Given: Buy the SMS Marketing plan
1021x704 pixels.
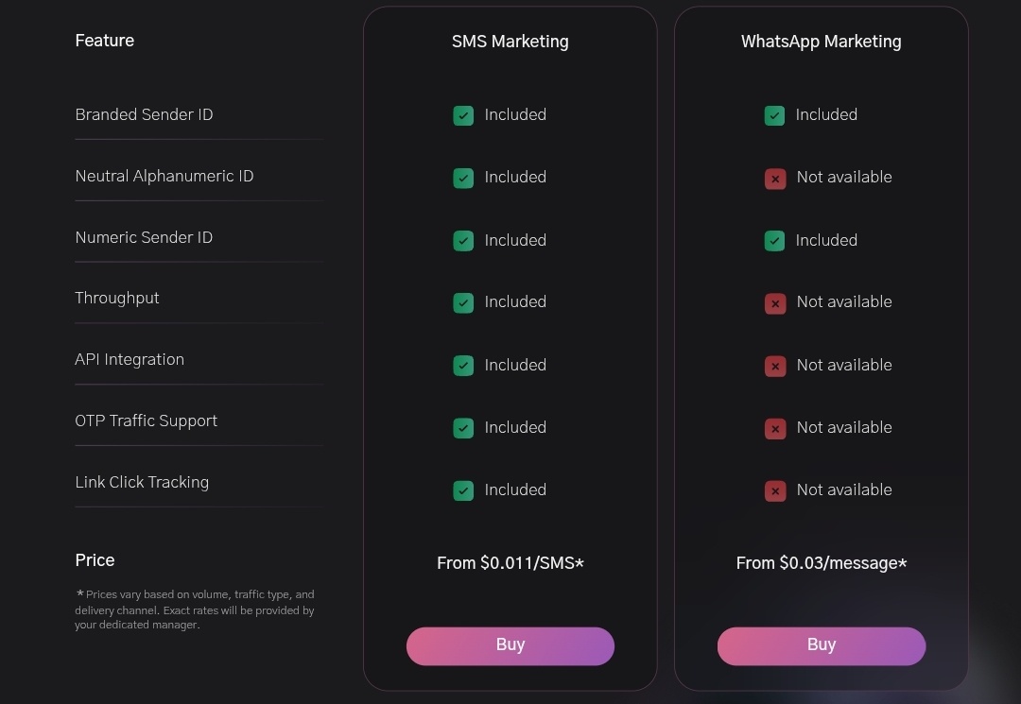Looking at the screenshot, I should (510, 646).
